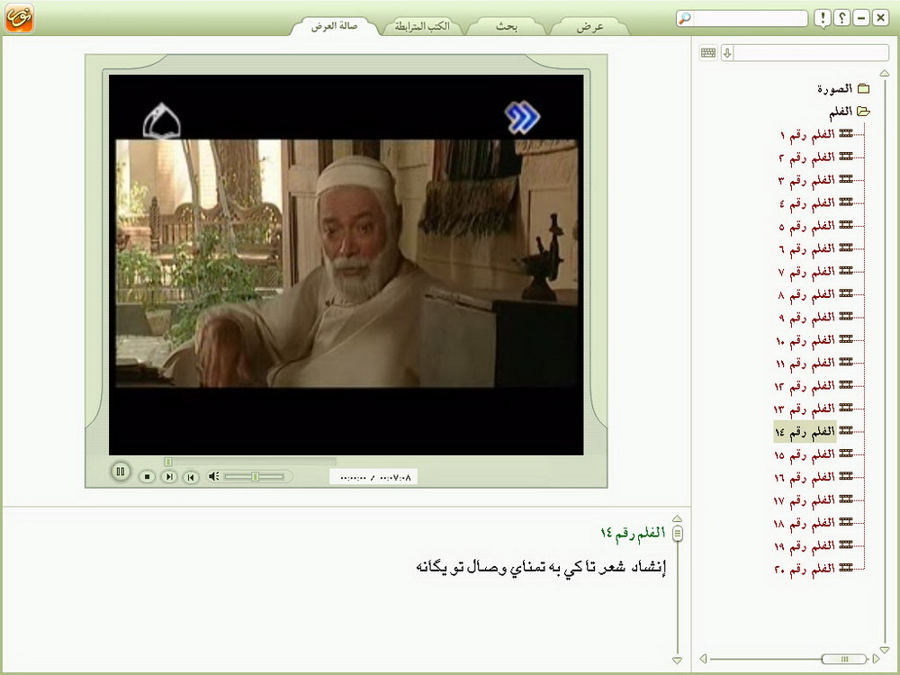Click the الصورة folder icon
The width and height of the screenshot is (900, 675).
pos(863,88)
